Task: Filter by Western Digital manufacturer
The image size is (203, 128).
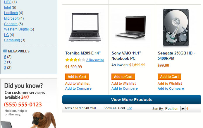Action: [x=16, y=29]
